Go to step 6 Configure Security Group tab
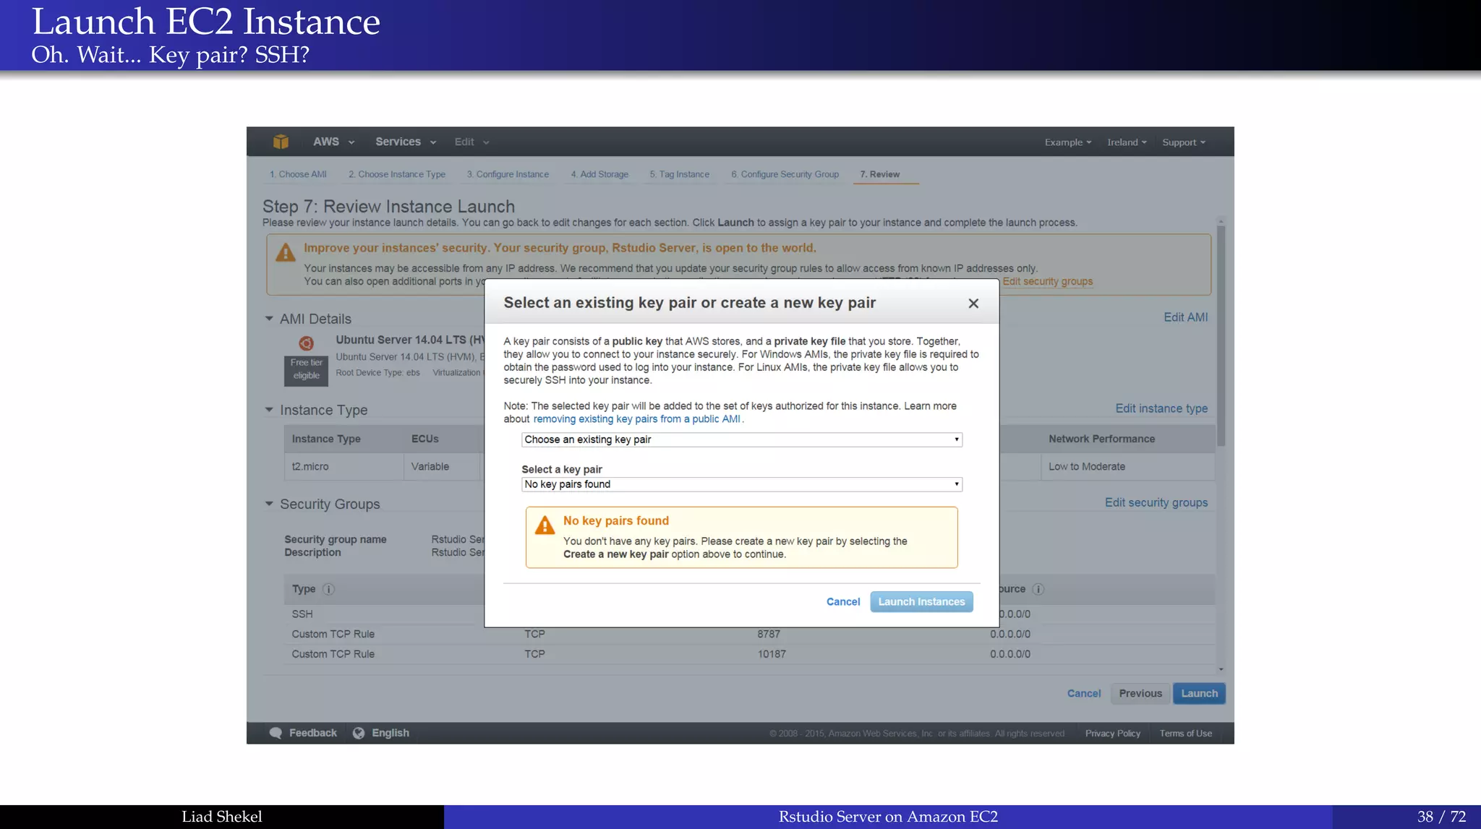1481x829 pixels. click(x=785, y=174)
